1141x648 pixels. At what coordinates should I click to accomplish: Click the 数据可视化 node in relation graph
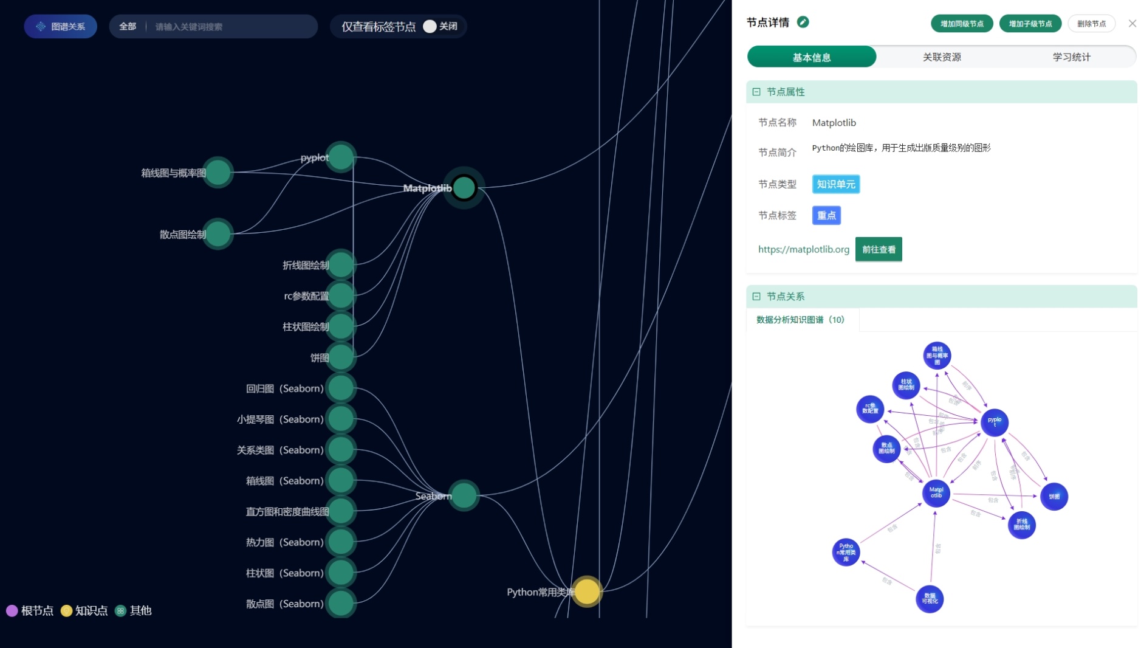[x=929, y=599]
